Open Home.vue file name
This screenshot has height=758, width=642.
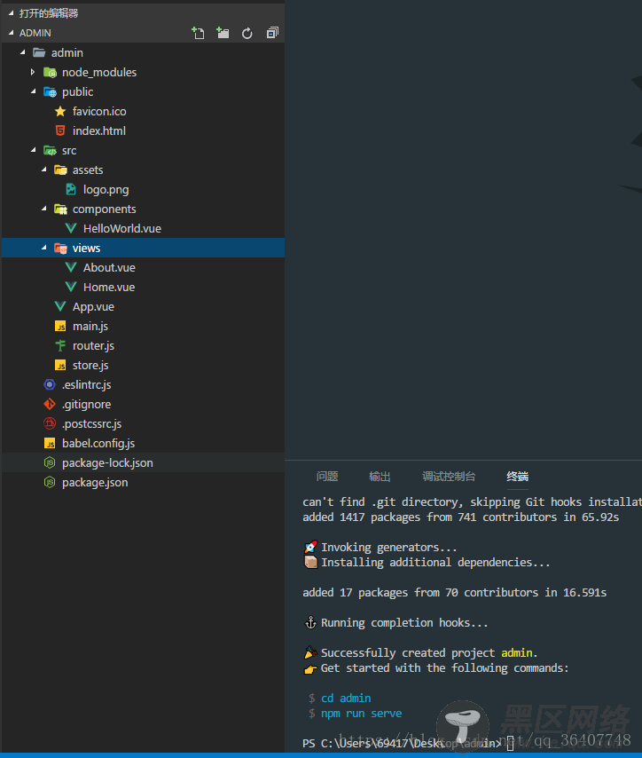[109, 288]
